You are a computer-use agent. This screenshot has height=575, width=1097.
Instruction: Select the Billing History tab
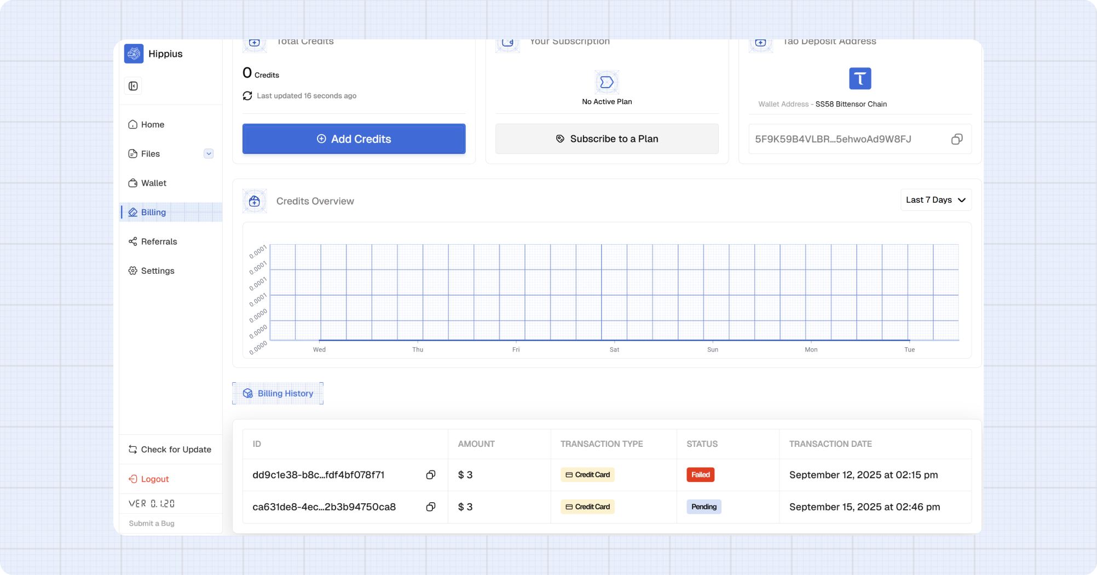pyautogui.click(x=278, y=393)
